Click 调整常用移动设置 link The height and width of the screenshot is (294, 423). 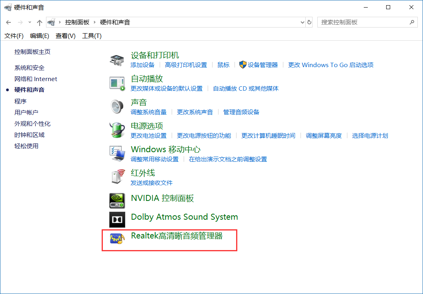coord(154,159)
